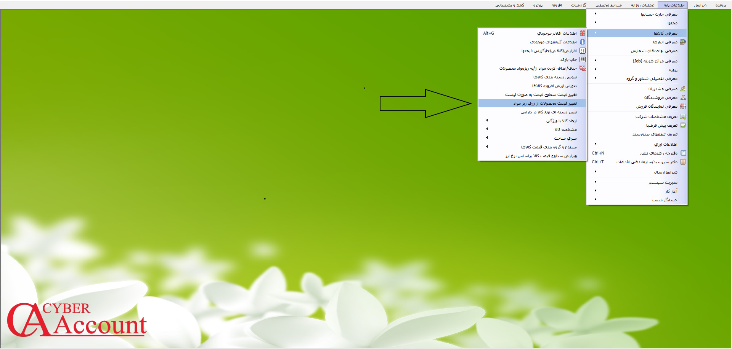This screenshot has height=349, width=732.
Task: Click the building icon for 'تعريف مشخصات شركت'
Action: [683, 116]
